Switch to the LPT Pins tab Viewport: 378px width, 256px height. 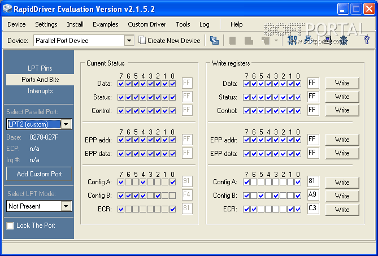coord(40,68)
